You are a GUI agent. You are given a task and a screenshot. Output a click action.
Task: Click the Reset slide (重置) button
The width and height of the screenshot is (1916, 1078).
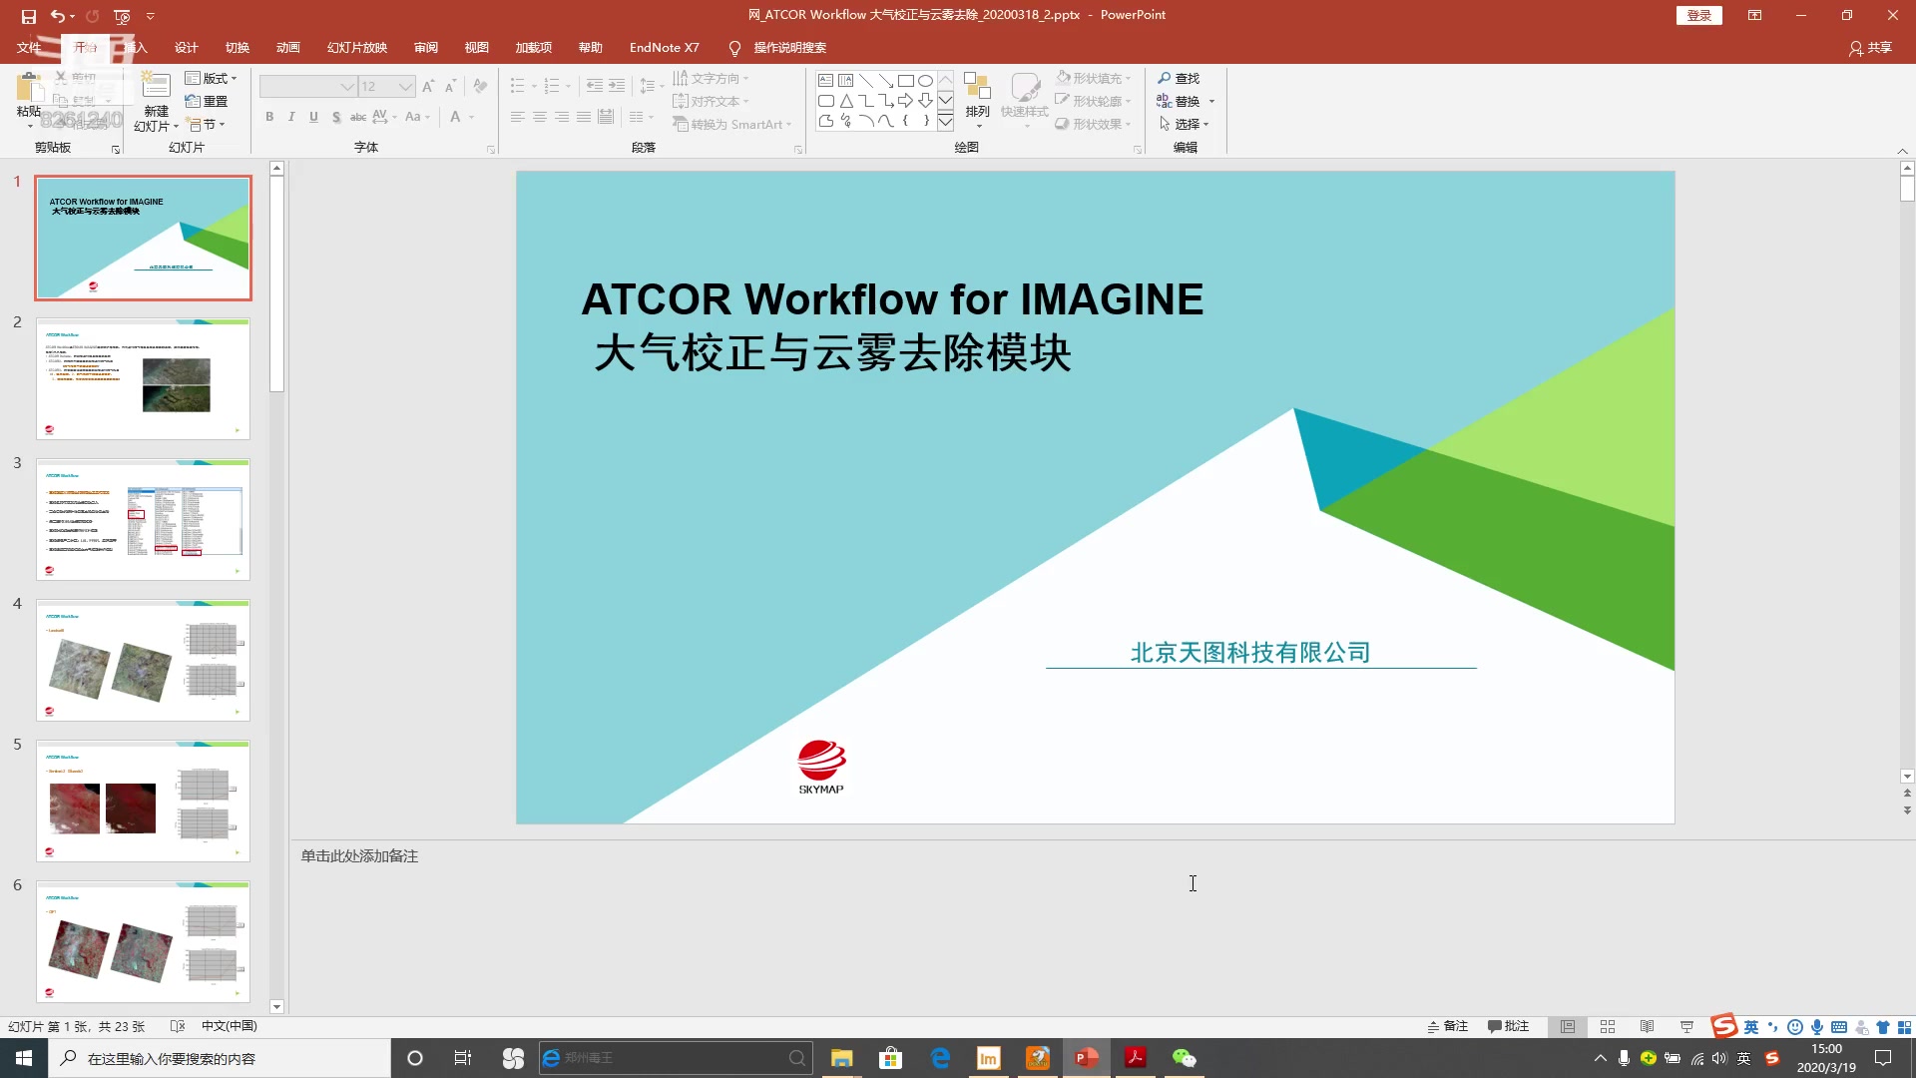coord(207,101)
